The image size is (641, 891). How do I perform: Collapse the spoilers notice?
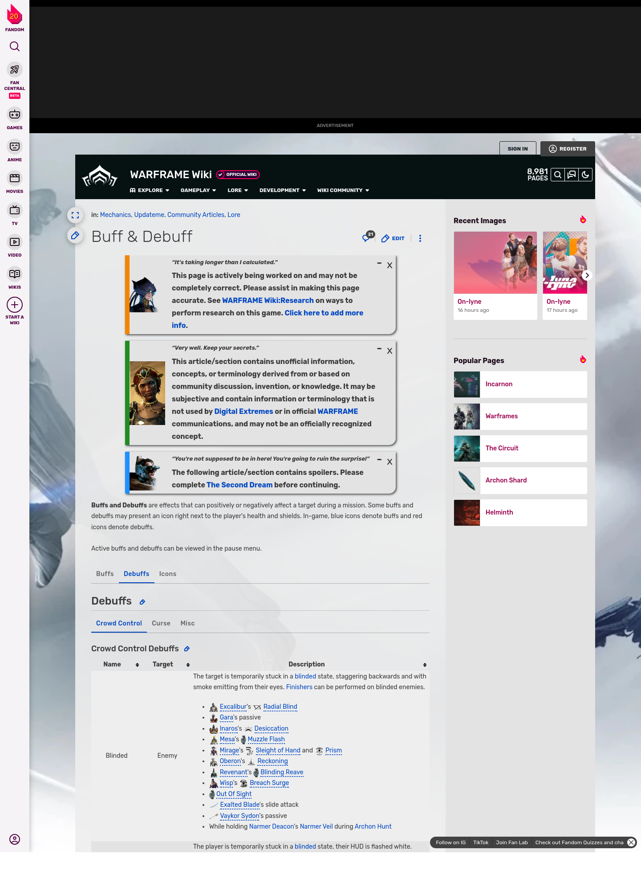pos(379,459)
